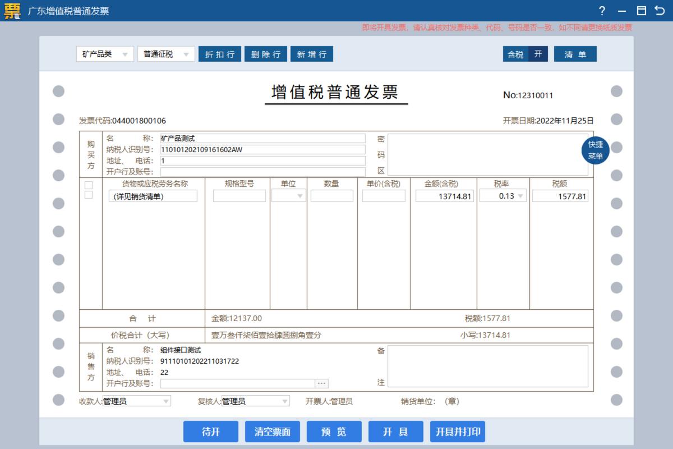Viewport: 673px width, 449px height.
Task: Open the 快捷菜单 quick menu button
Action: (595, 150)
